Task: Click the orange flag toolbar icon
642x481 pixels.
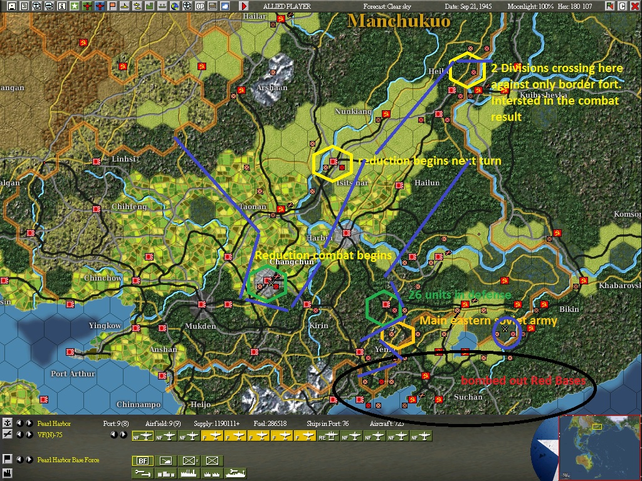Action: 112,6
